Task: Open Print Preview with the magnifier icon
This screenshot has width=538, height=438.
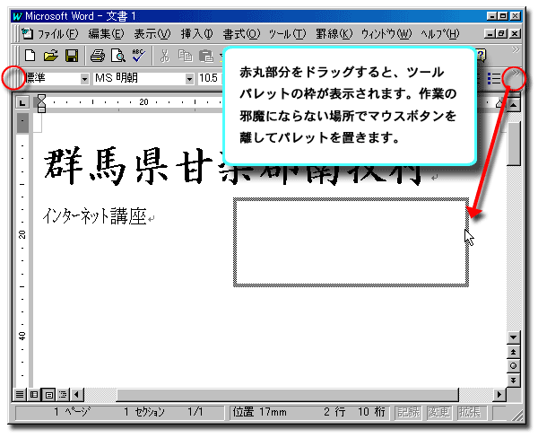Action: [118, 56]
